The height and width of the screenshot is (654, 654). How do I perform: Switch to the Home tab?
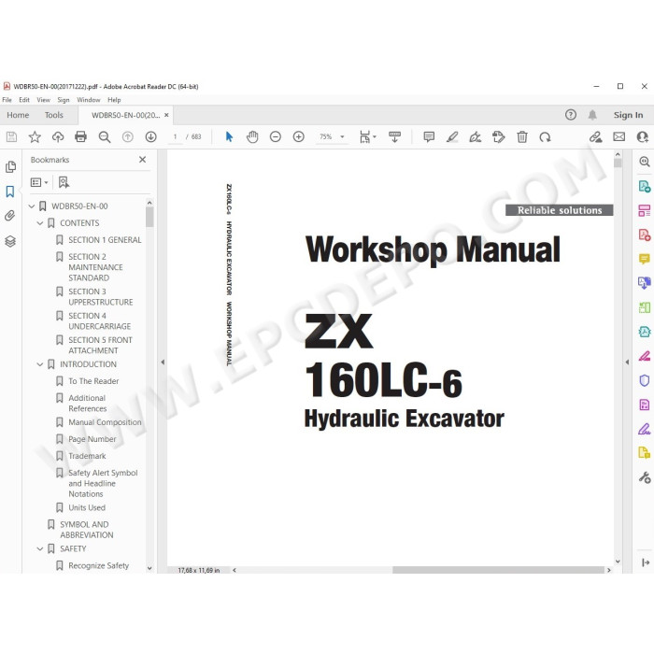point(18,115)
